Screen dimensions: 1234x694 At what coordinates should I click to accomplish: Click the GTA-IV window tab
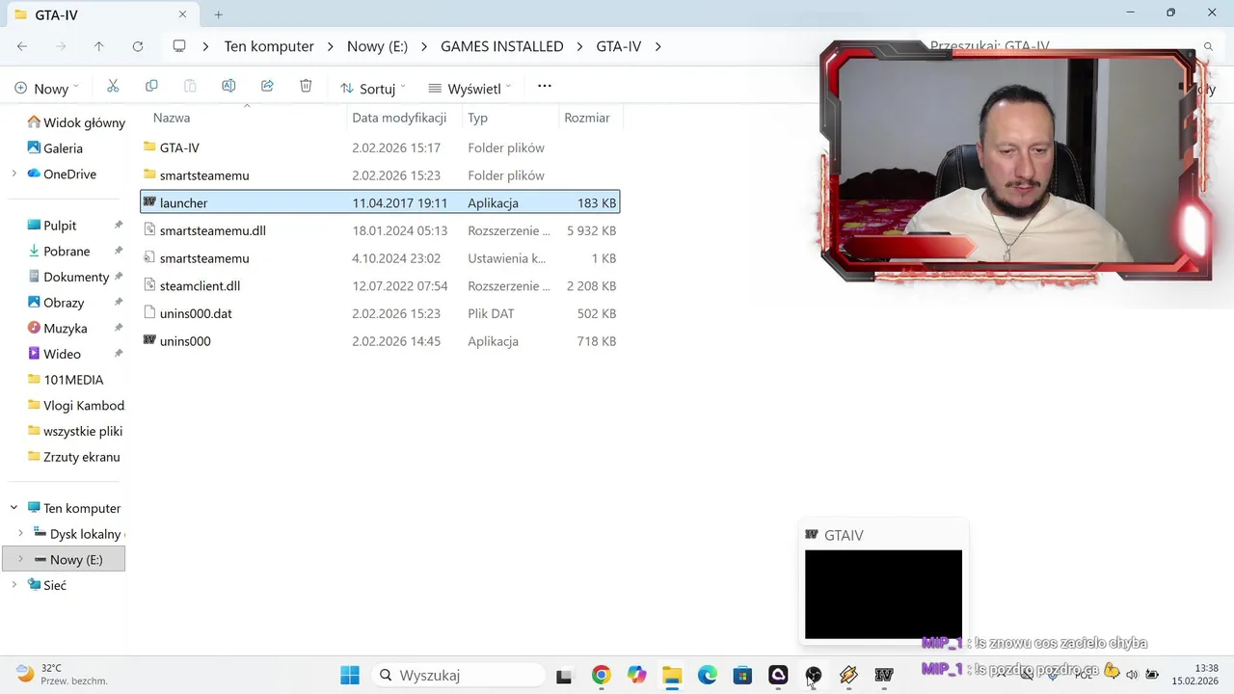[101, 14]
